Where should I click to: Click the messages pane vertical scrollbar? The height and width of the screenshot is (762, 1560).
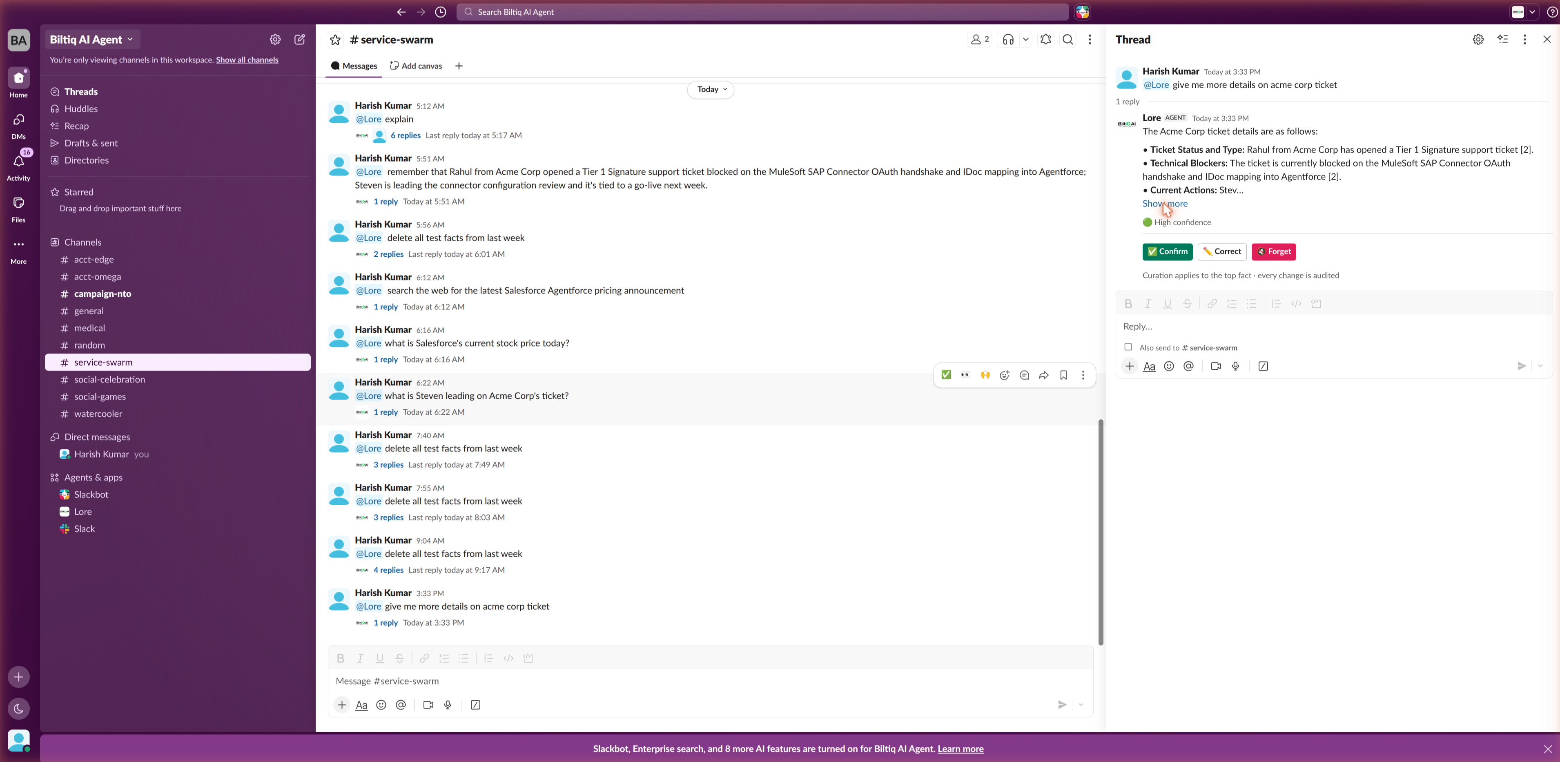tap(1100, 532)
